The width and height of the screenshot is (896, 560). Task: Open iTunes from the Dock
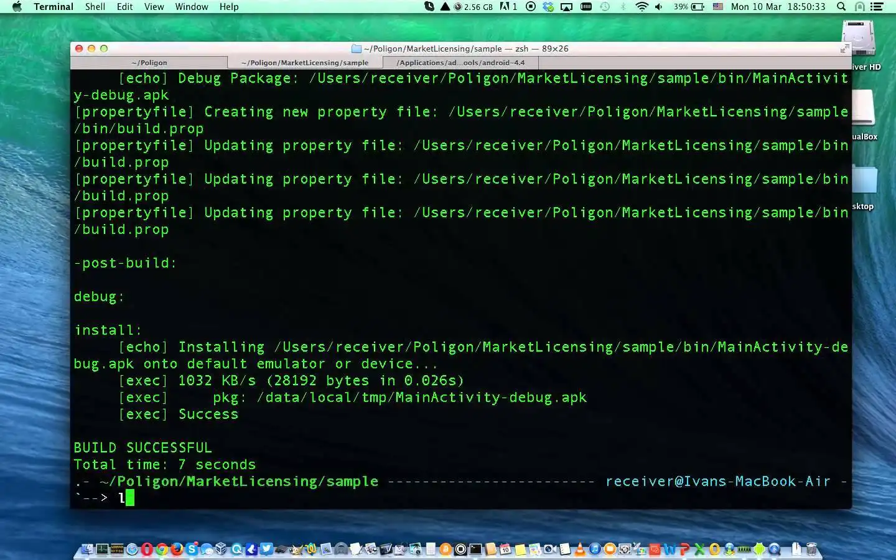(x=595, y=549)
